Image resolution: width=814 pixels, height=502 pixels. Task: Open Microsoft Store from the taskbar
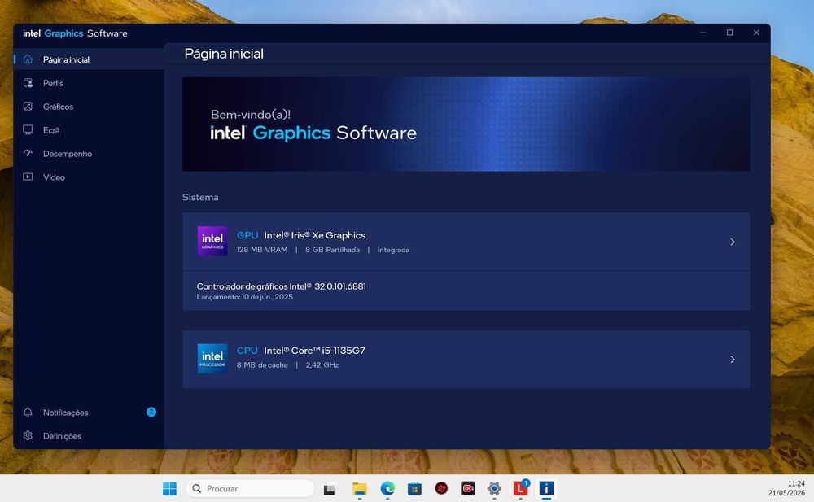tap(414, 488)
